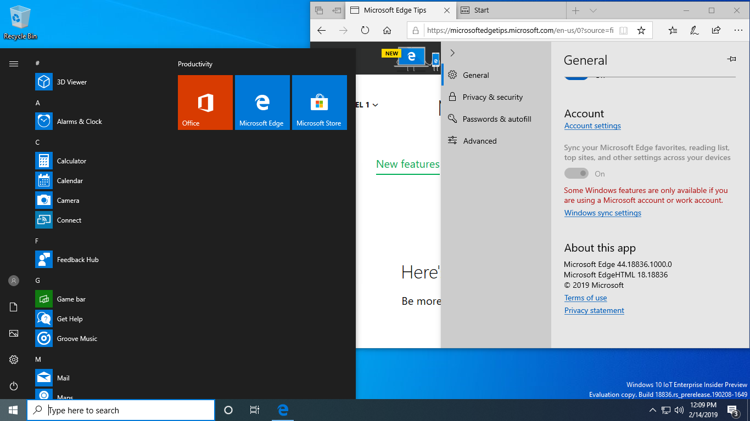Click the Share this page icon
Screen dimensions: 750x421
pyautogui.click(x=716, y=31)
